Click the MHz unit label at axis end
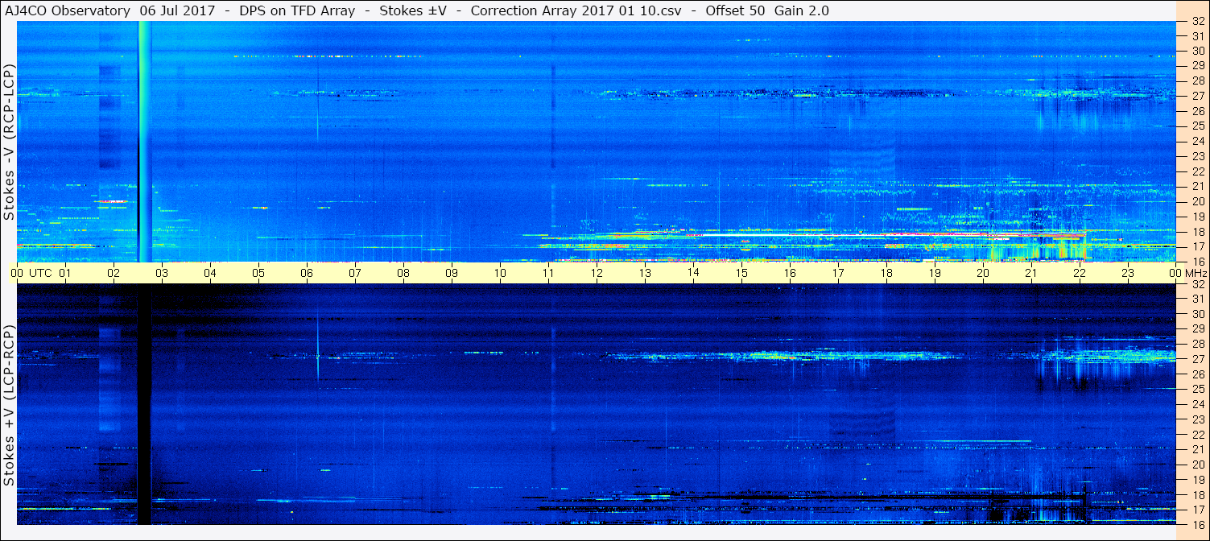 click(x=1196, y=273)
